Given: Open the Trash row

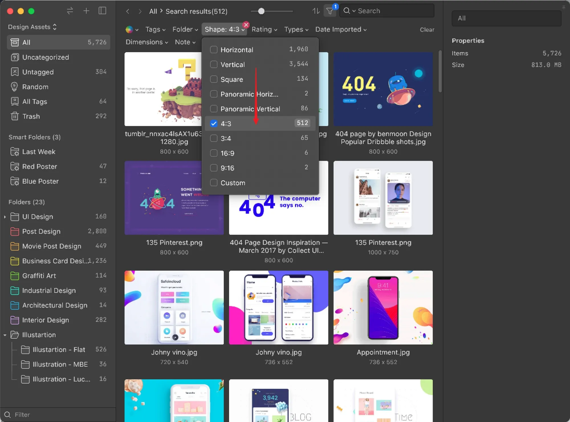Looking at the screenshot, I should 58,117.
